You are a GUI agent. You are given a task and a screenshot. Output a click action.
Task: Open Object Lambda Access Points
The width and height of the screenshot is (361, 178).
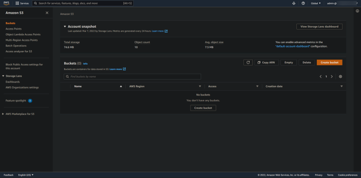pos(23,34)
